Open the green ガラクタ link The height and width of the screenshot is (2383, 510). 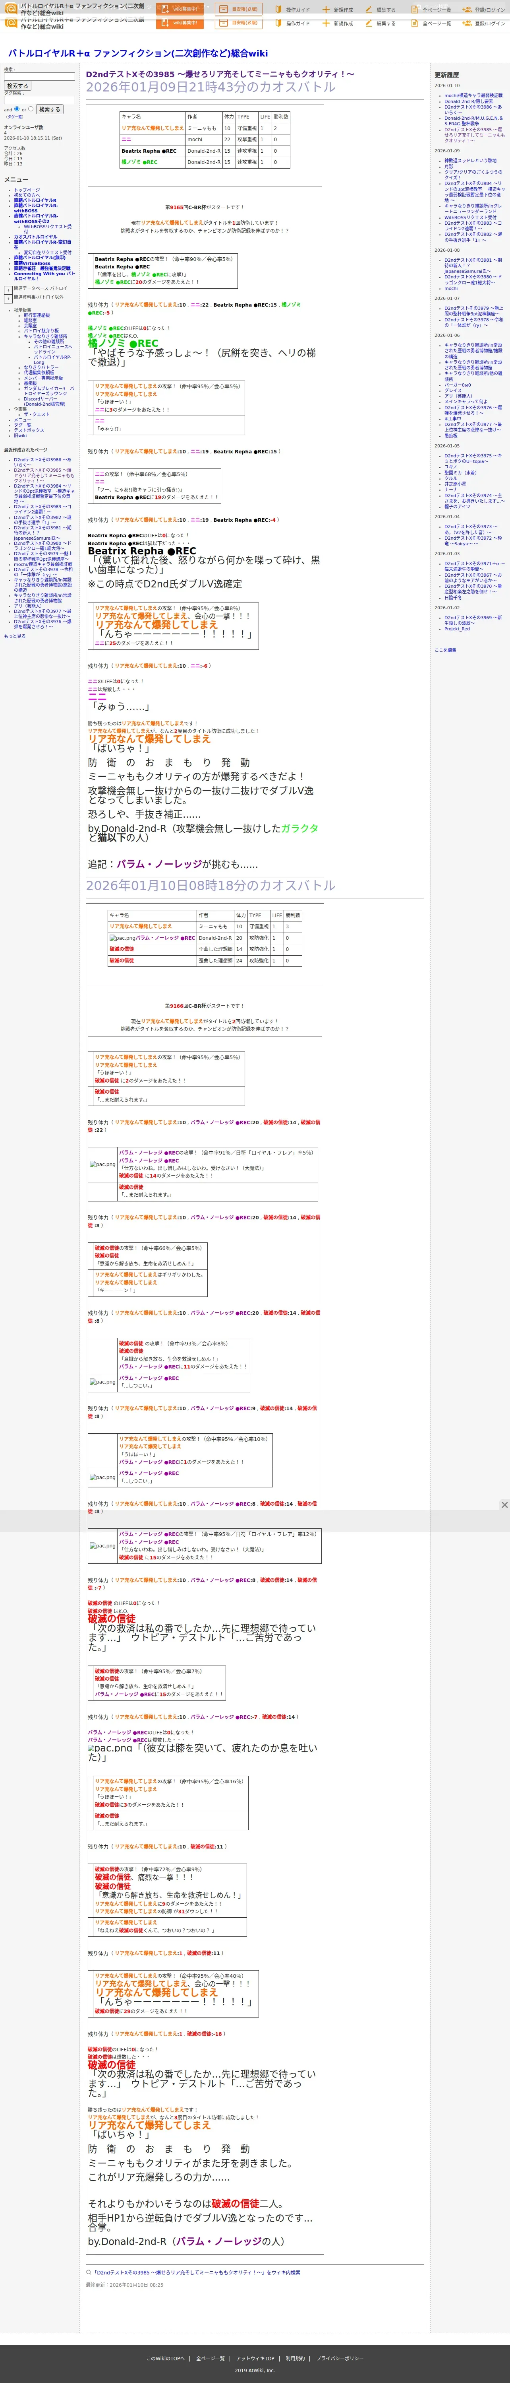[x=299, y=828]
